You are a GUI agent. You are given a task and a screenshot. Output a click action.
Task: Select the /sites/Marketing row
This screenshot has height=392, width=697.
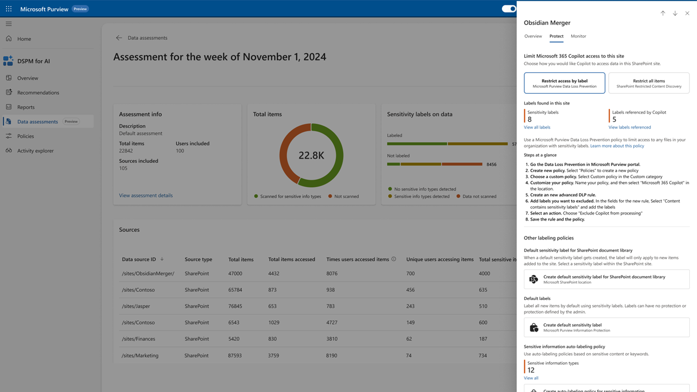point(315,356)
